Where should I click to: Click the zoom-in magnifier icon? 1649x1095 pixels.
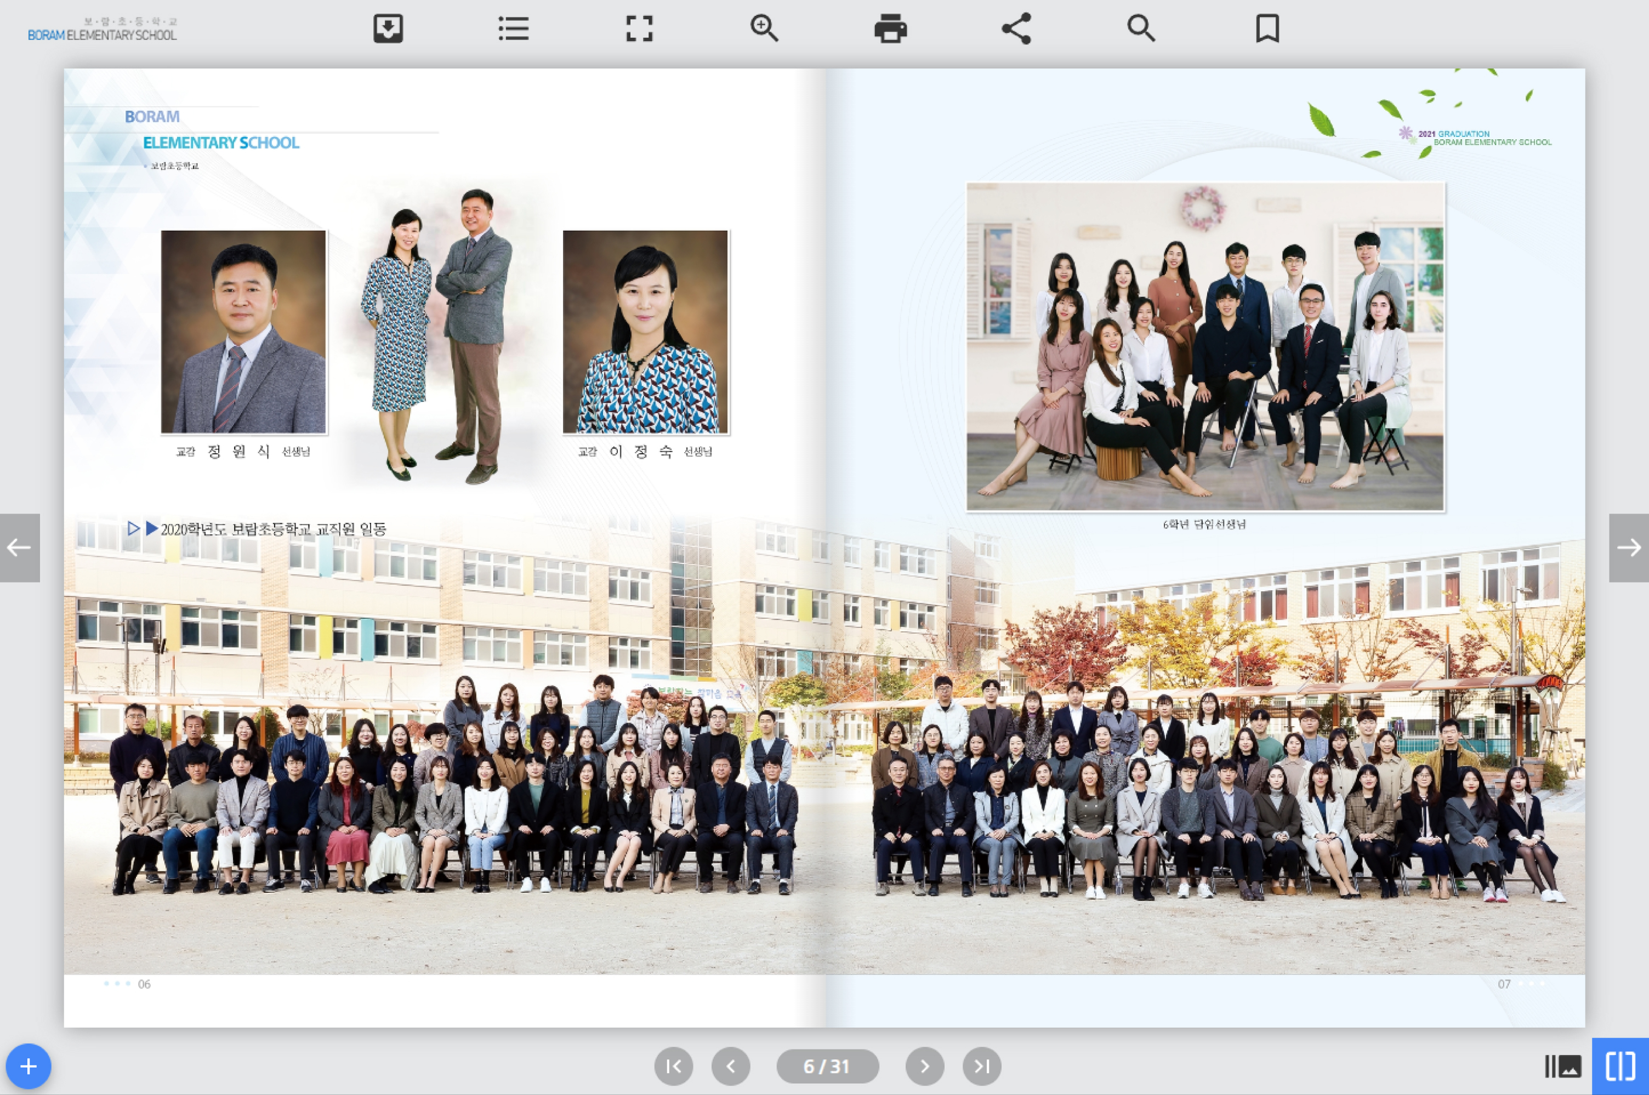click(x=764, y=28)
